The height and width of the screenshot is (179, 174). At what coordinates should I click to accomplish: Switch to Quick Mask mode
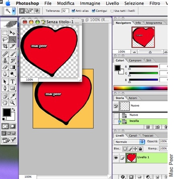tap(12, 126)
